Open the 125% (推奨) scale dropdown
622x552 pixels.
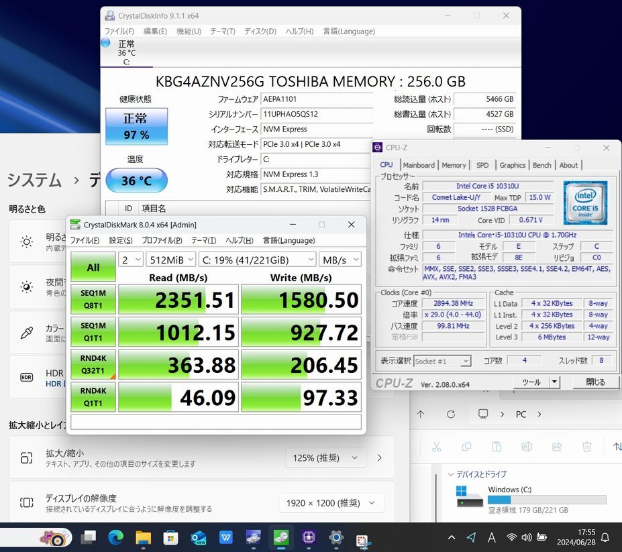(325, 458)
